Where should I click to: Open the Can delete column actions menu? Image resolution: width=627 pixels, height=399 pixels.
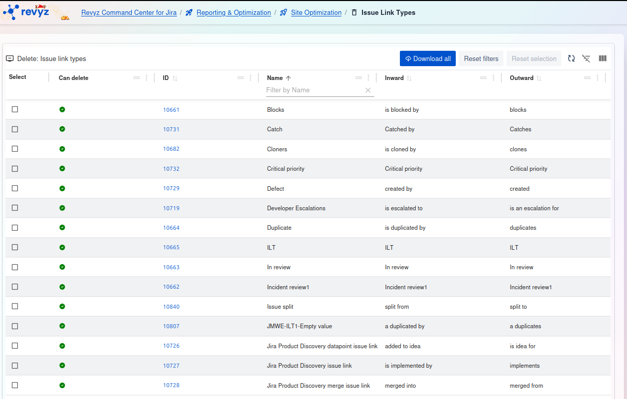(x=146, y=78)
